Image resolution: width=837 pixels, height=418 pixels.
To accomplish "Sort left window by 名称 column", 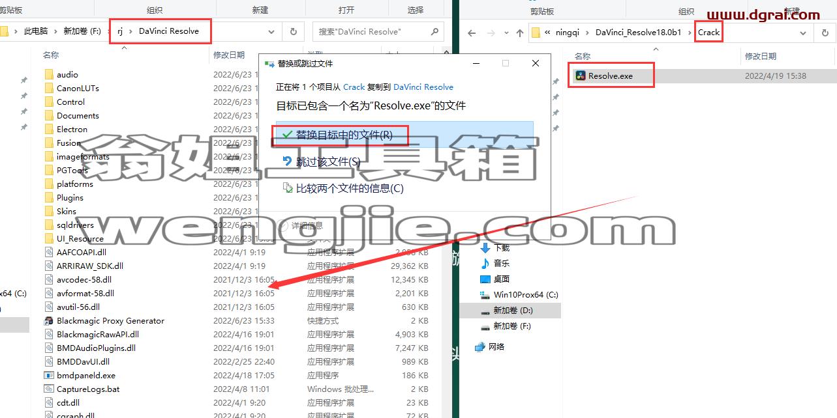I will [50, 55].
